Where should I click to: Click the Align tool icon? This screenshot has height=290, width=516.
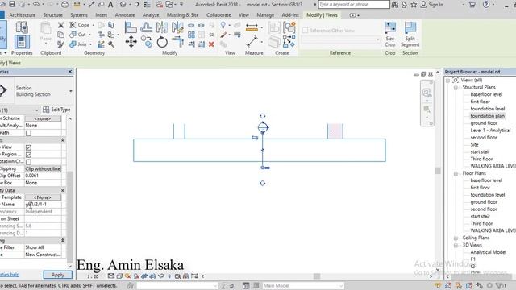pos(131,27)
